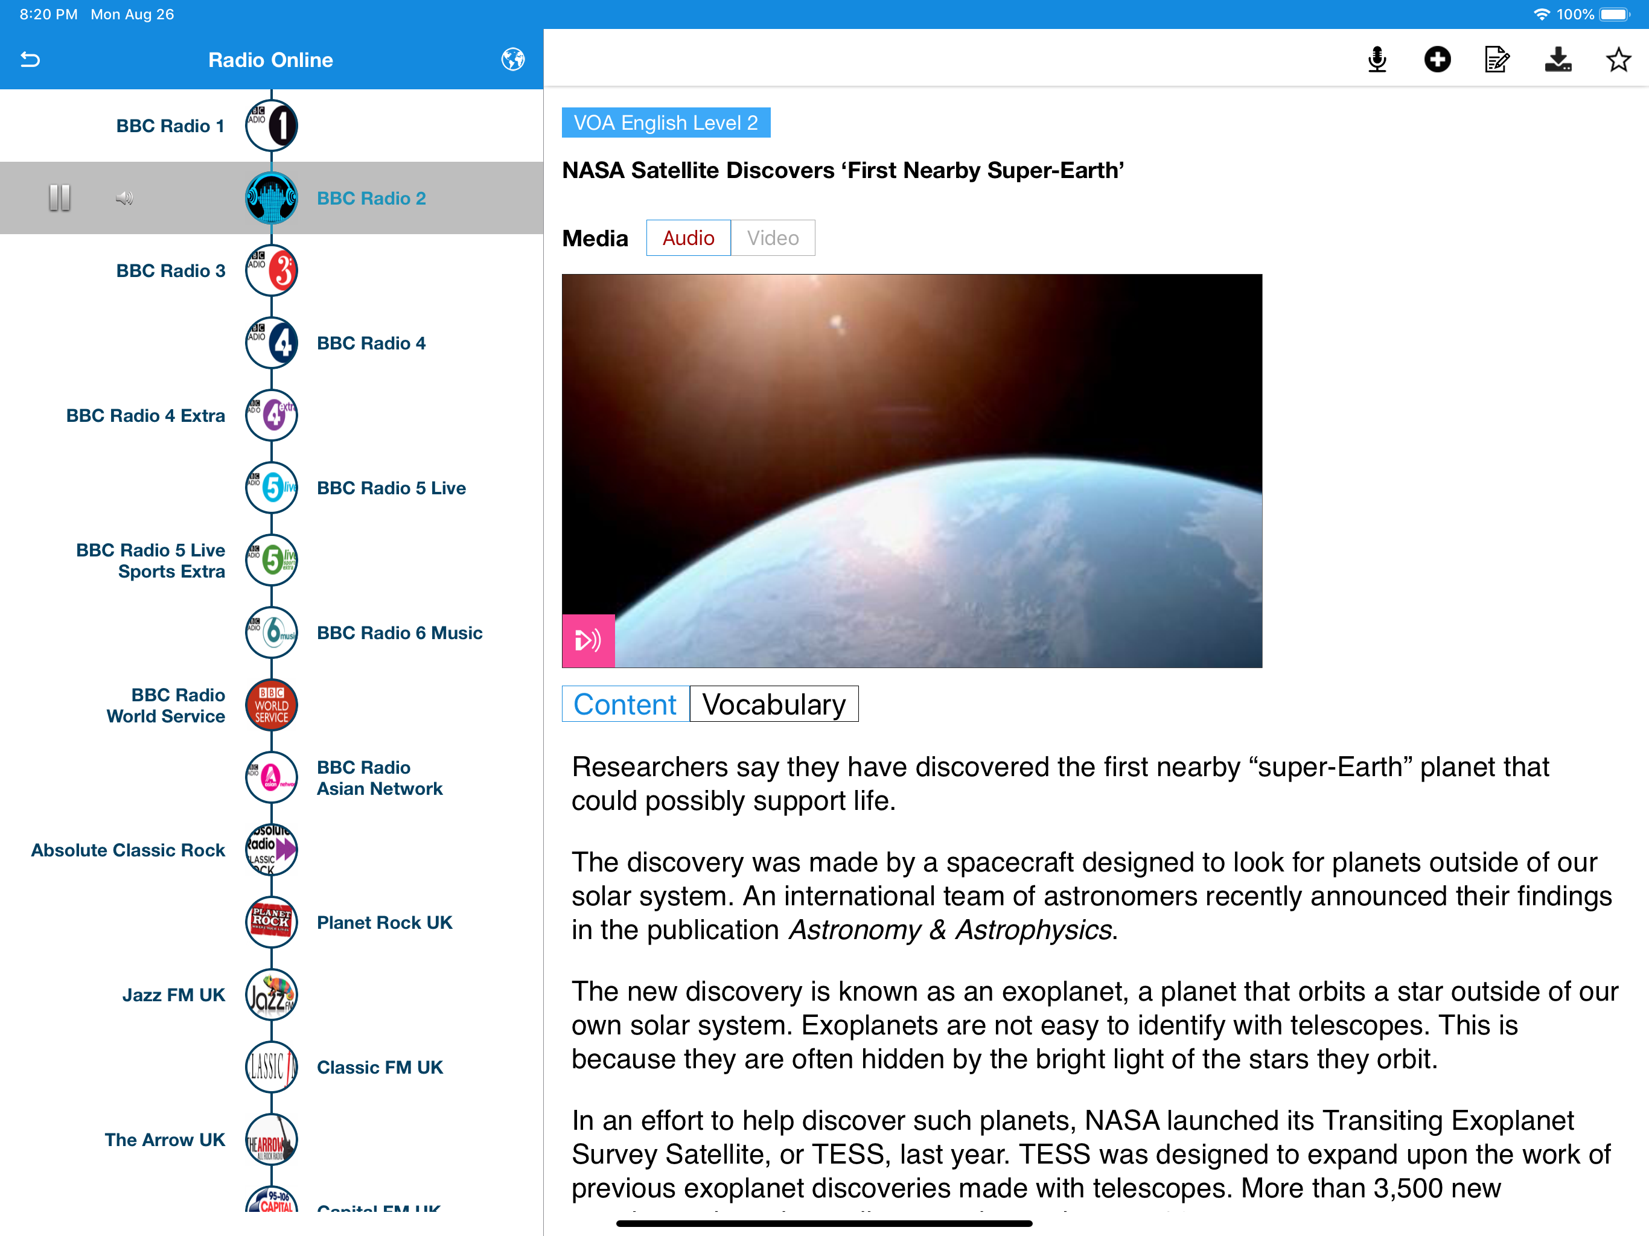Open the note editing icon
1649x1236 pixels.
1497,60
